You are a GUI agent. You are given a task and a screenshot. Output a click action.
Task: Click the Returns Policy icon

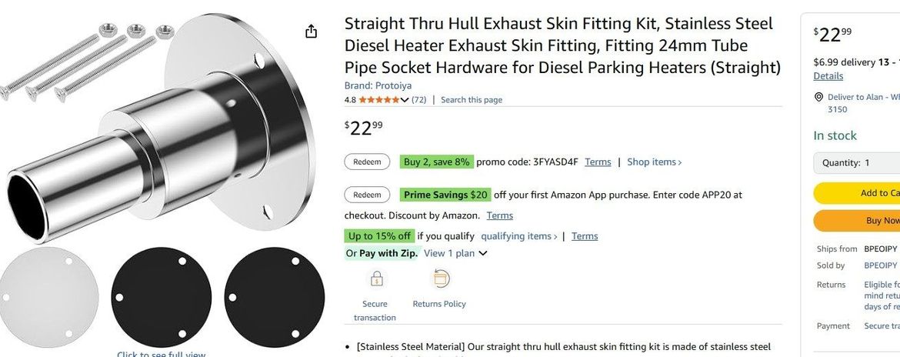pos(440,279)
